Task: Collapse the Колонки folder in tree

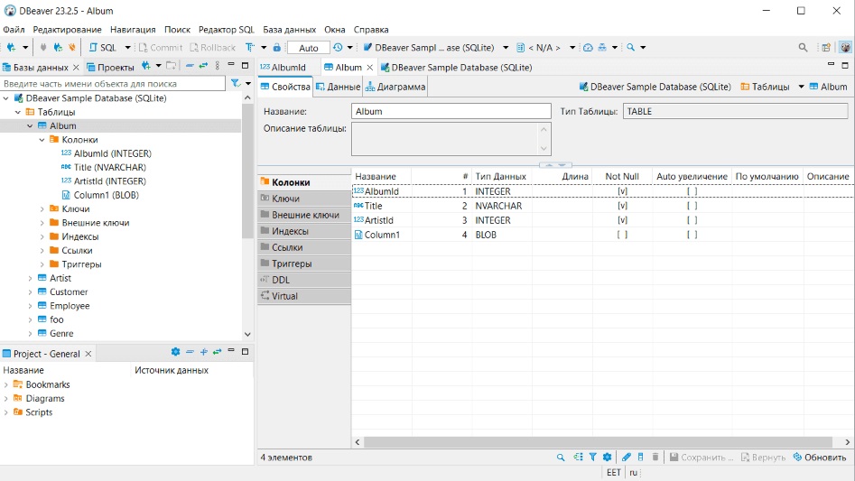Action: click(42, 140)
